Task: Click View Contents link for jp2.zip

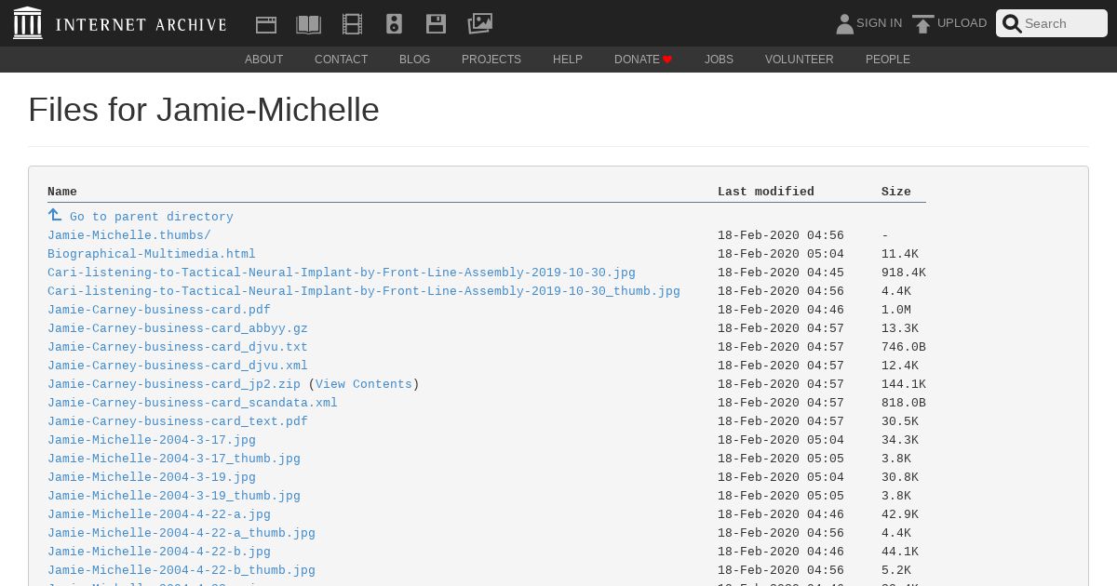Action: pos(364,384)
